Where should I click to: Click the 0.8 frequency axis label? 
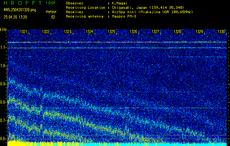pyautogui.click(x=3, y=102)
